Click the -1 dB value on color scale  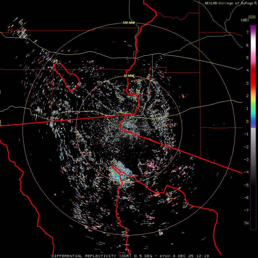click(246, 134)
